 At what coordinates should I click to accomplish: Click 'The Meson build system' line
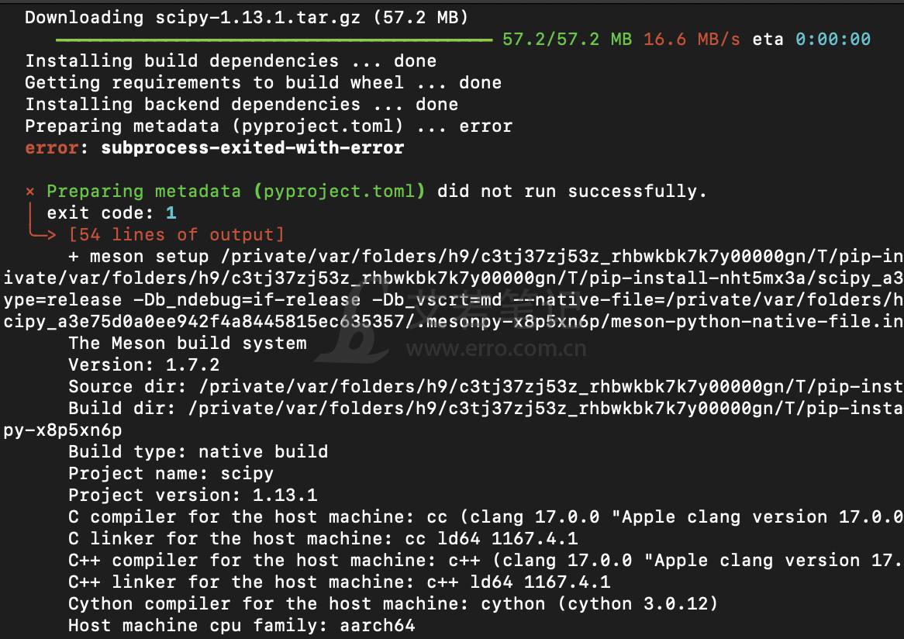[188, 343]
